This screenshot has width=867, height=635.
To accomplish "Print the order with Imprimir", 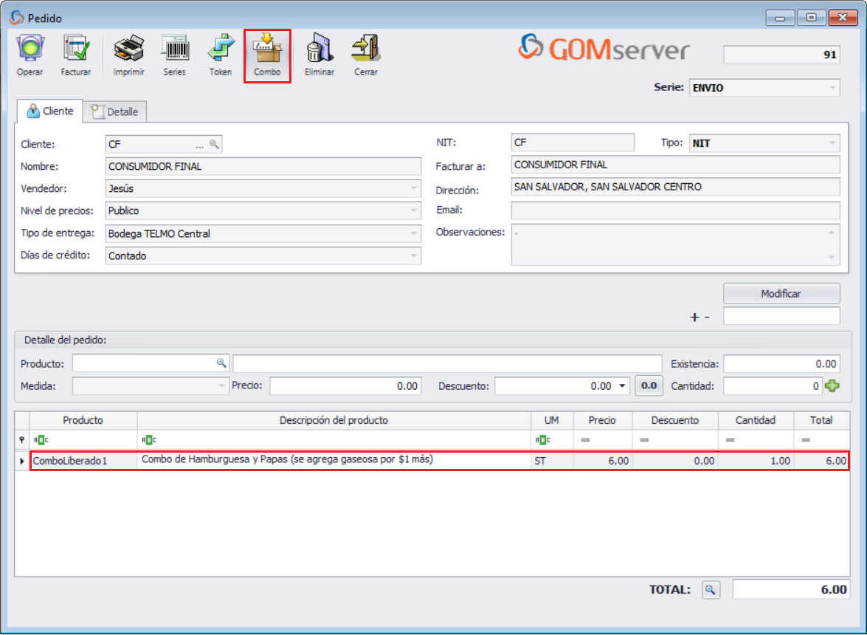I will 128,49.
